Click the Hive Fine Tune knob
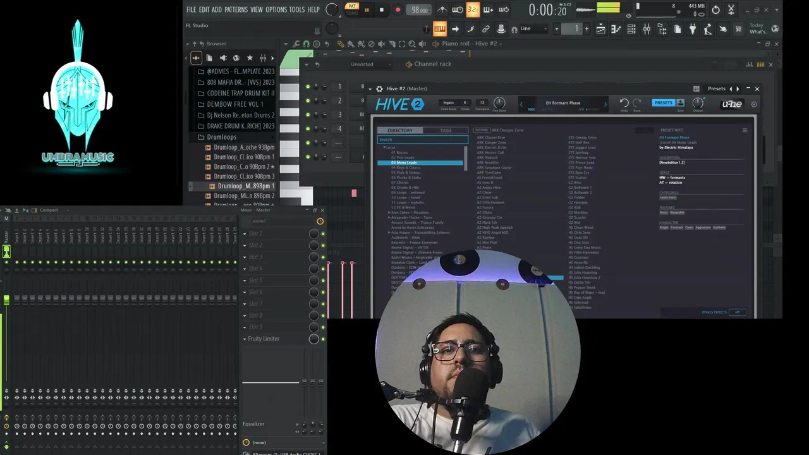809x455 pixels. click(499, 102)
